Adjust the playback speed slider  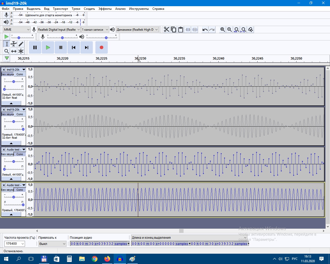click(x=22, y=37)
